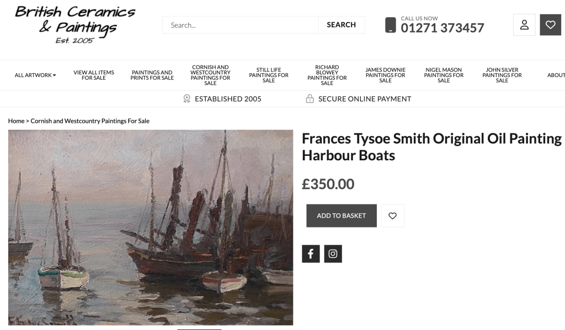The height and width of the screenshot is (330, 565).
Task: Open the wishlist heart icon in header
Action: coord(550,25)
